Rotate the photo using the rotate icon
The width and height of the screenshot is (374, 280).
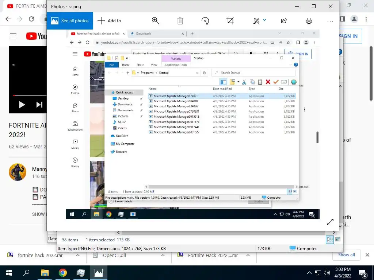point(205,21)
